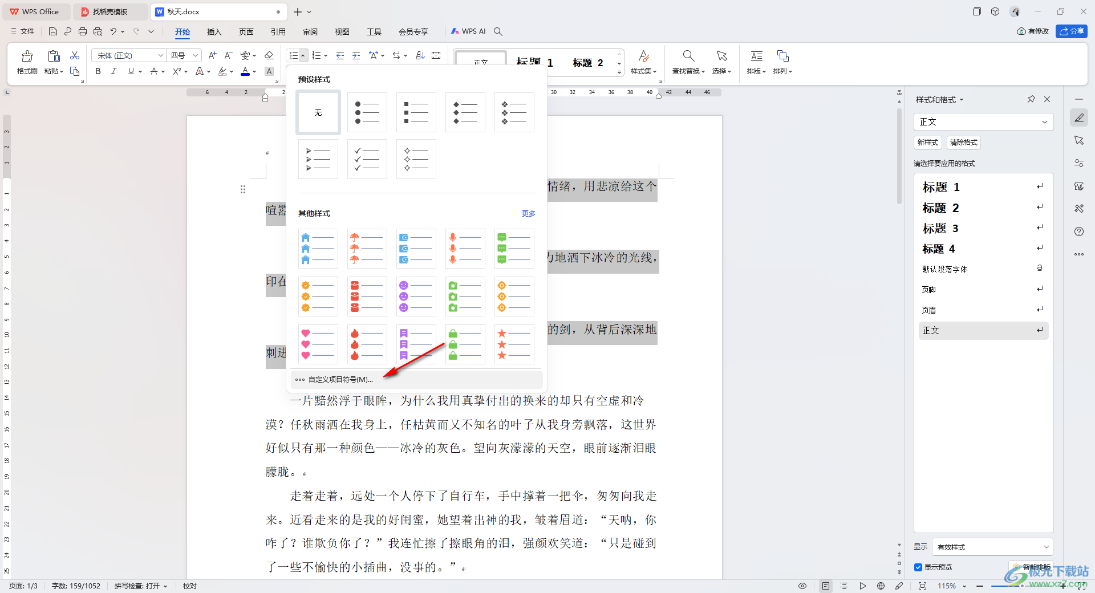Open the 插入 ribbon tab
This screenshot has width=1095, height=593.
(x=214, y=31)
